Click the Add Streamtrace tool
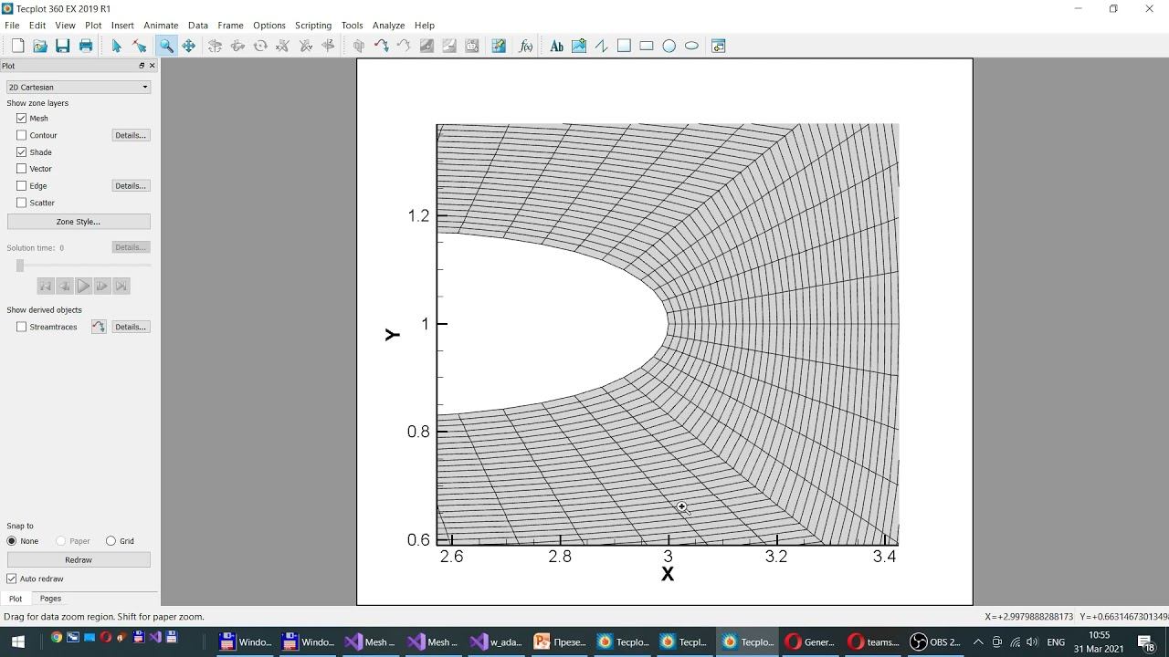The width and height of the screenshot is (1169, 657). (x=382, y=46)
